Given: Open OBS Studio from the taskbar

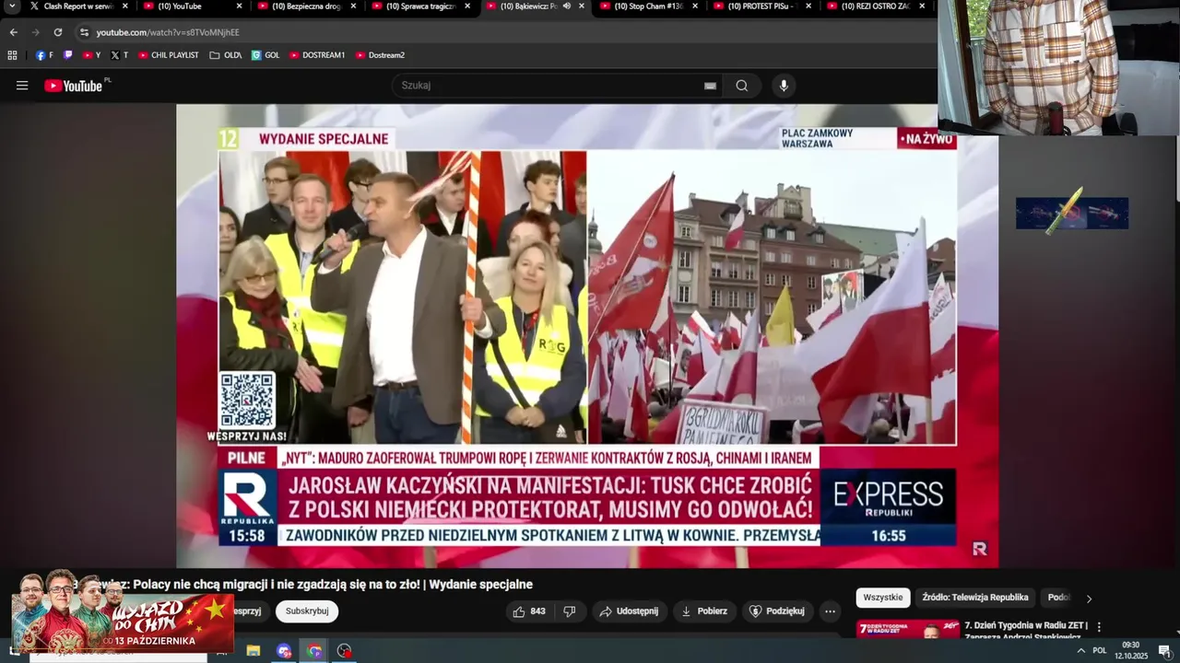Looking at the screenshot, I should coord(345,651).
